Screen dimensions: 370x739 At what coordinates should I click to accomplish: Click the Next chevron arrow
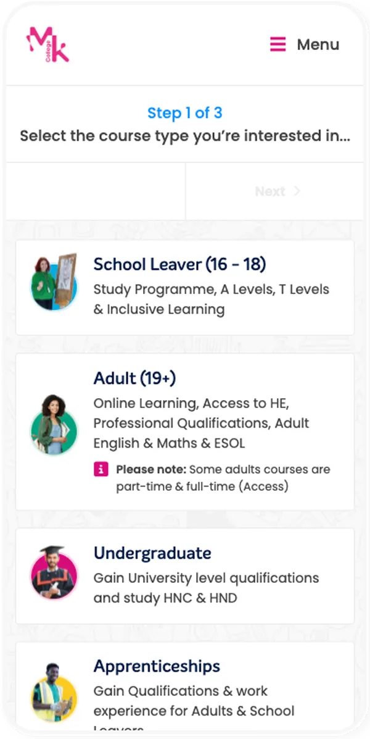297,191
